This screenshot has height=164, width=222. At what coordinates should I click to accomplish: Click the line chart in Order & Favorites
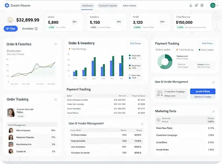pyautogui.click(x=33, y=70)
